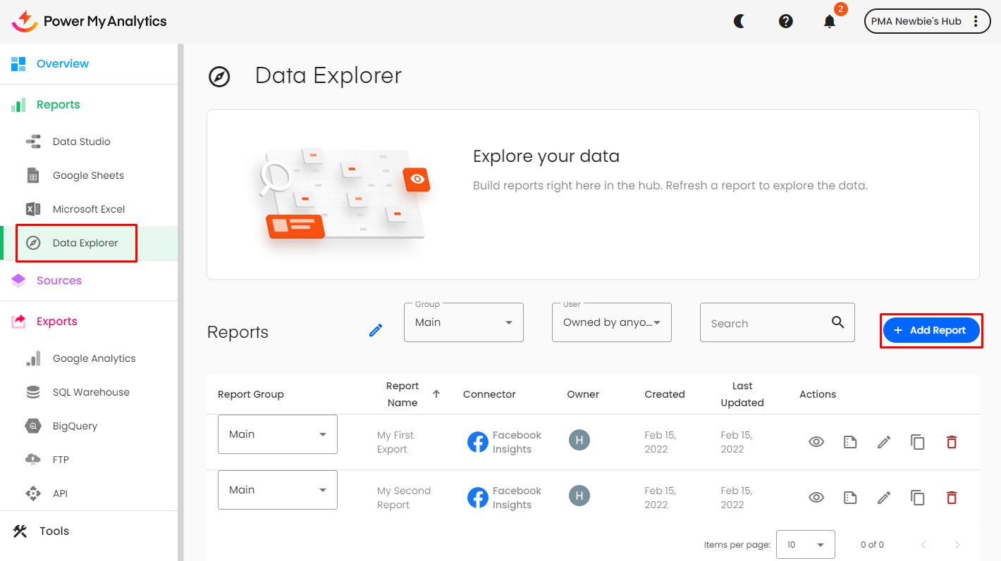Select SQL Warehouse under Exports
Viewport: 1001px width, 561px height.
tap(91, 392)
